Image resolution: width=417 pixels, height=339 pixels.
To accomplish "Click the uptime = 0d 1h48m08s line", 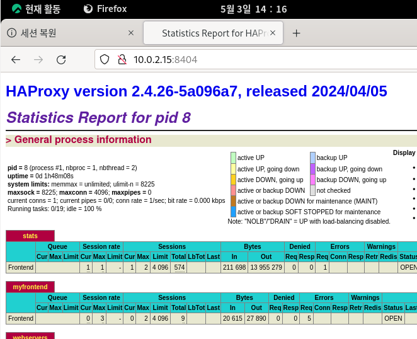I will tap(40, 176).
